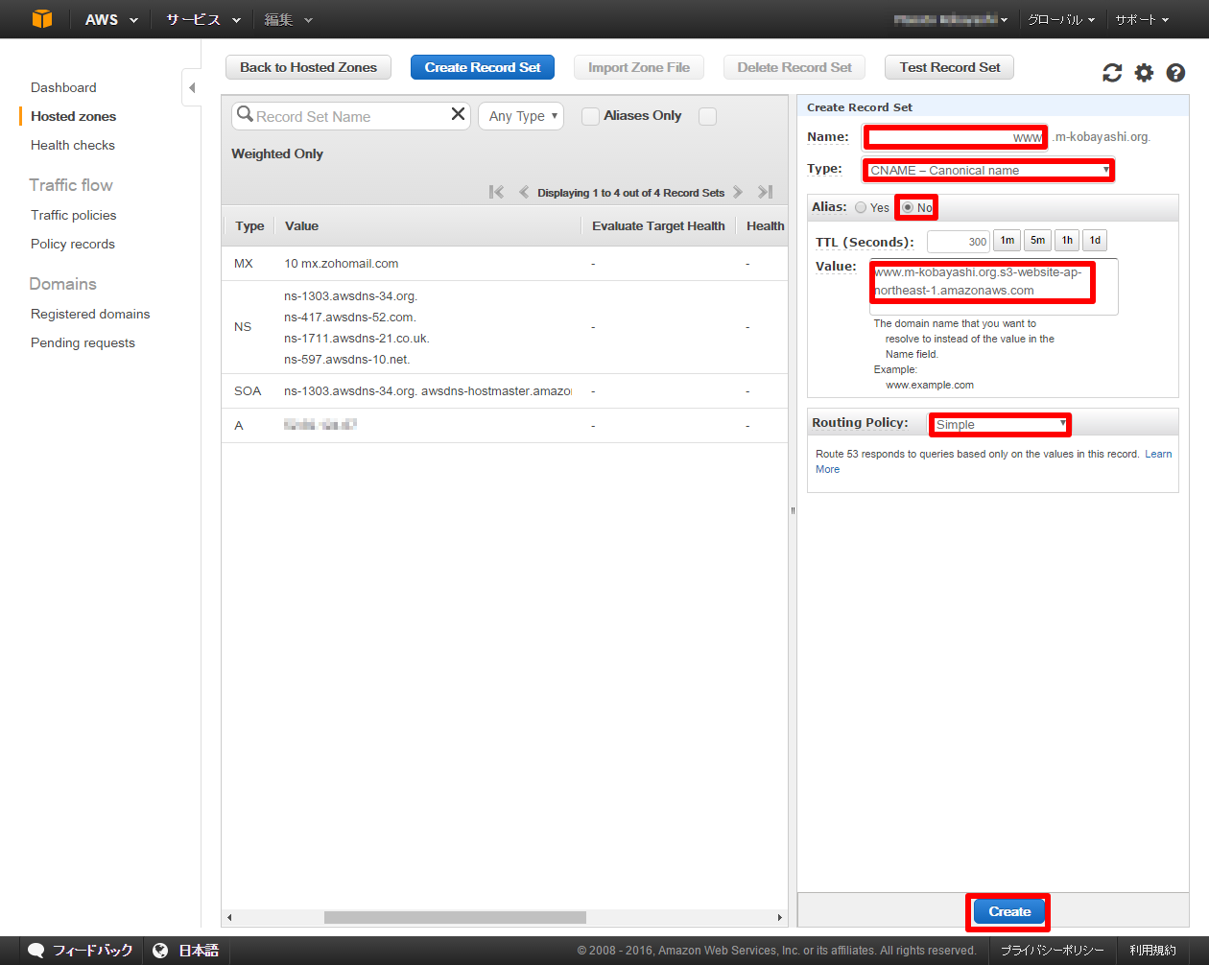Toggle the Weighted Only checkbox
Screen dimensions: 1209x965
pyautogui.click(x=708, y=116)
